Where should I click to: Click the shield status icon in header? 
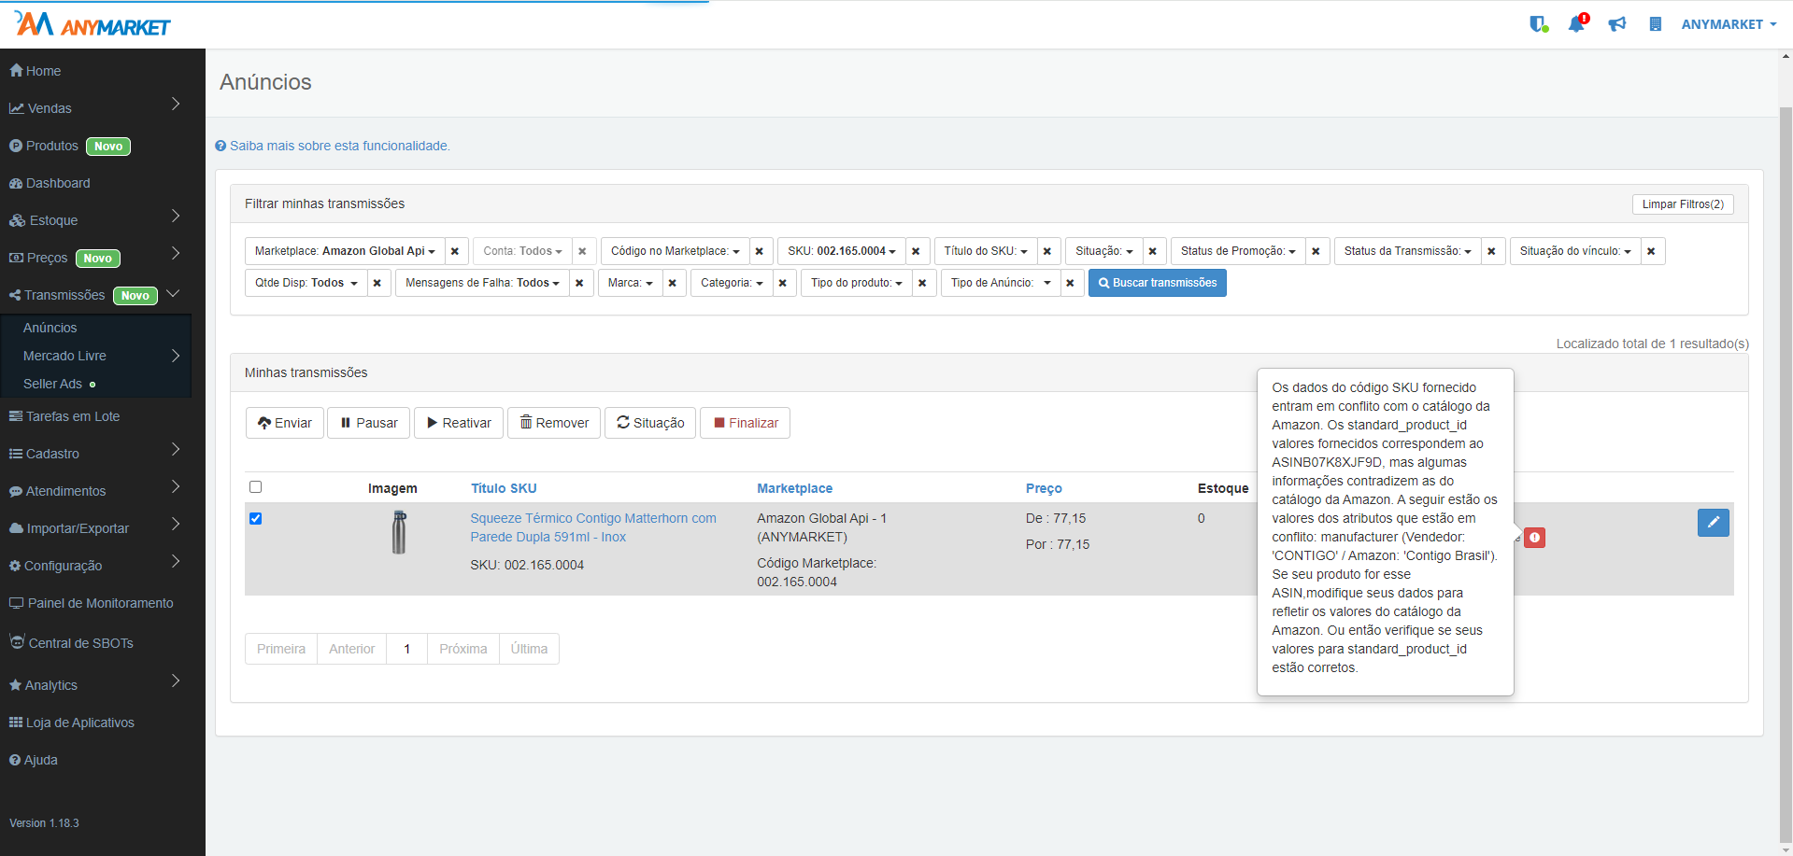[x=1538, y=24]
